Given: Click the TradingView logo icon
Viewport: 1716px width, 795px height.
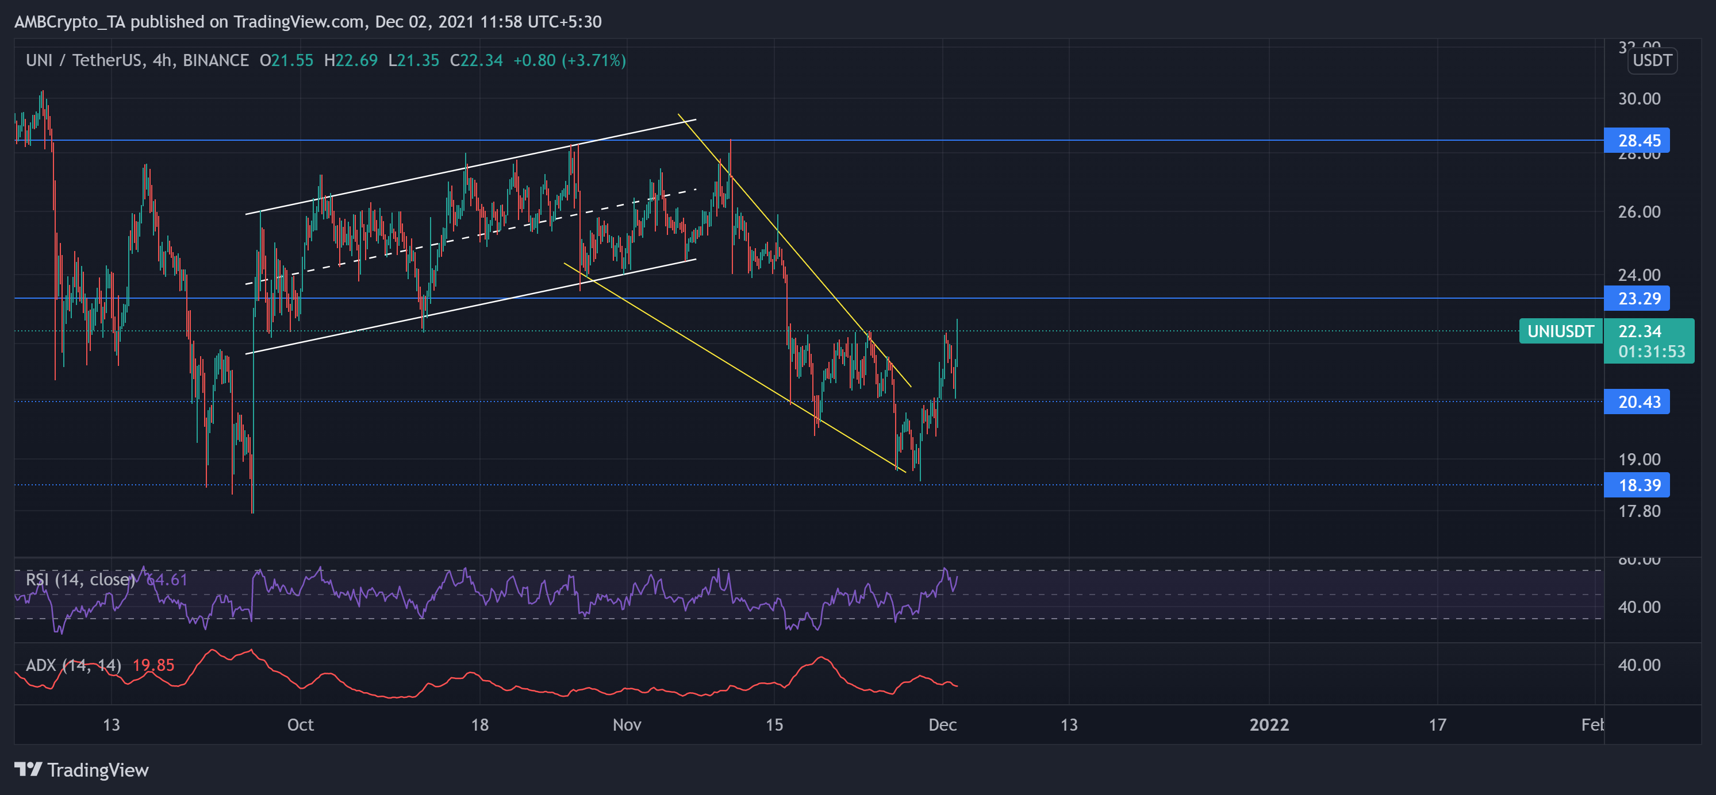Looking at the screenshot, I should (28, 770).
